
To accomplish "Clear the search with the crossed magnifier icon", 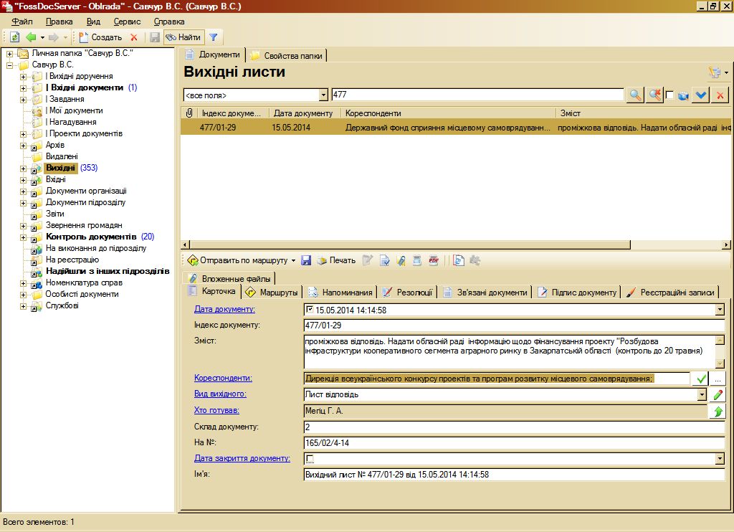I will coord(654,95).
